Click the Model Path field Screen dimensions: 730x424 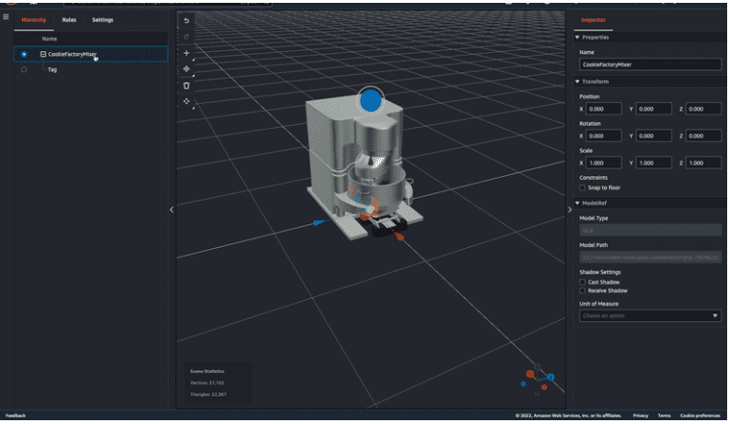650,256
